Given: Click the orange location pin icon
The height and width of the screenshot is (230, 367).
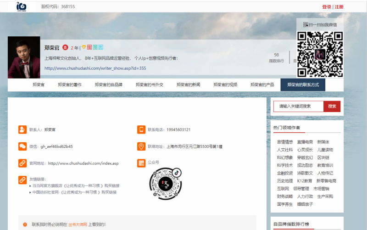Looking at the screenshot, I should [x=141, y=146].
